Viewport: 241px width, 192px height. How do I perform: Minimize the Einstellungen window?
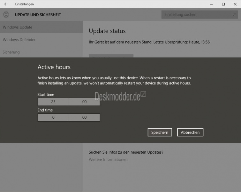click(x=212, y=4)
